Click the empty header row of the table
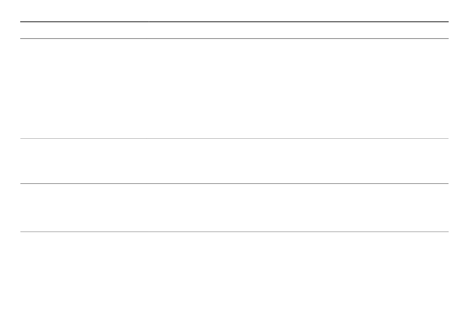The height and width of the screenshot is (313, 457). point(234,30)
